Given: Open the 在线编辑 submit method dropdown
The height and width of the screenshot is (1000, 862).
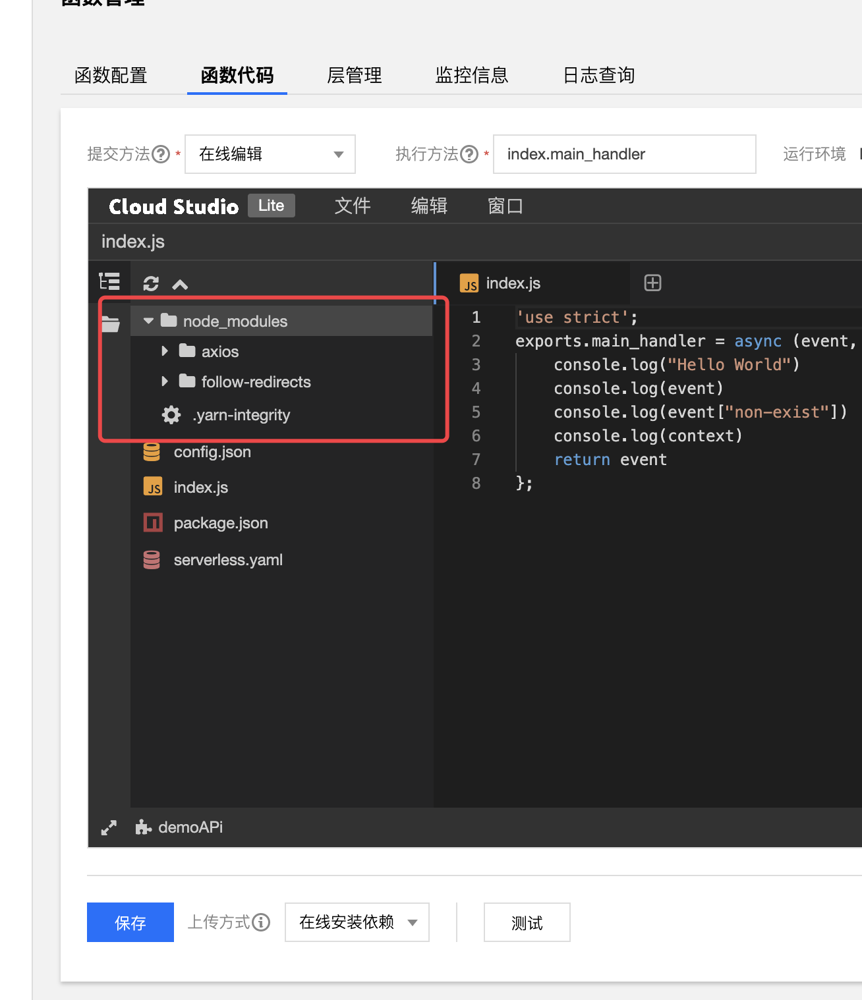Looking at the screenshot, I should coord(270,154).
